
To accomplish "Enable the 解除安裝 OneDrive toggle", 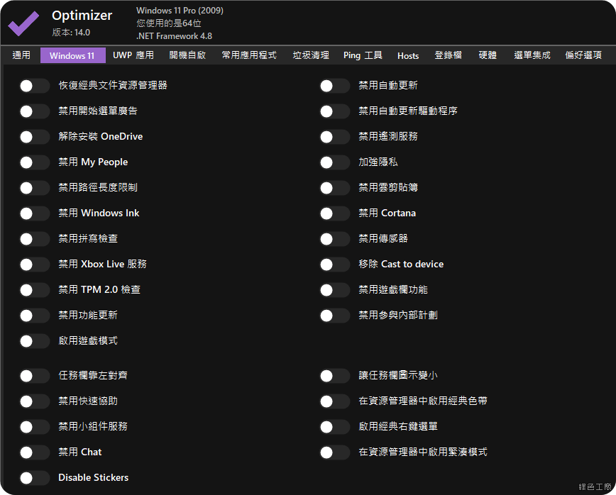I will pyautogui.click(x=34, y=137).
